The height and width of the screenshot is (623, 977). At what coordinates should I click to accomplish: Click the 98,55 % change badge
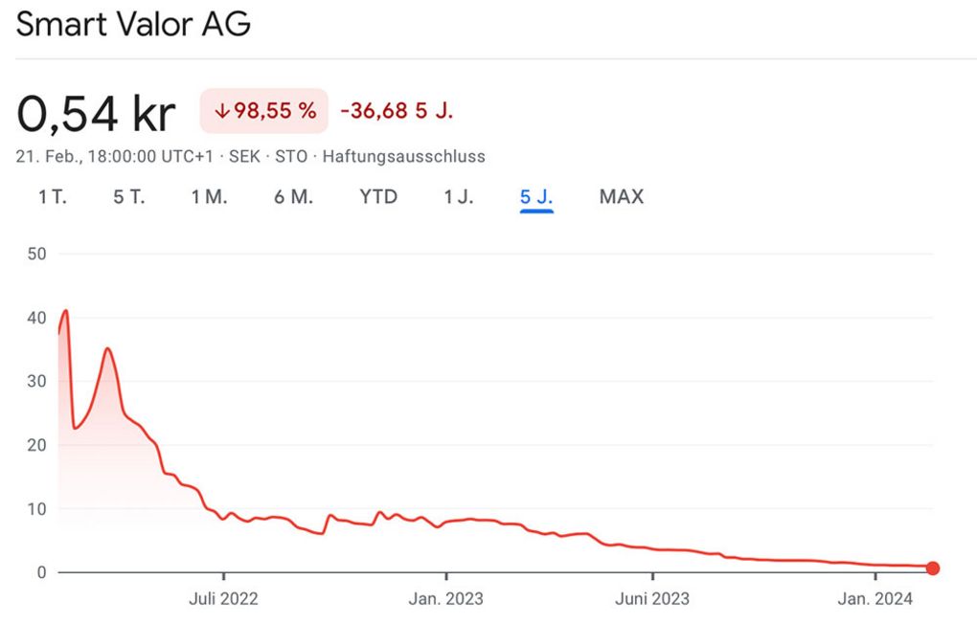coord(264,111)
